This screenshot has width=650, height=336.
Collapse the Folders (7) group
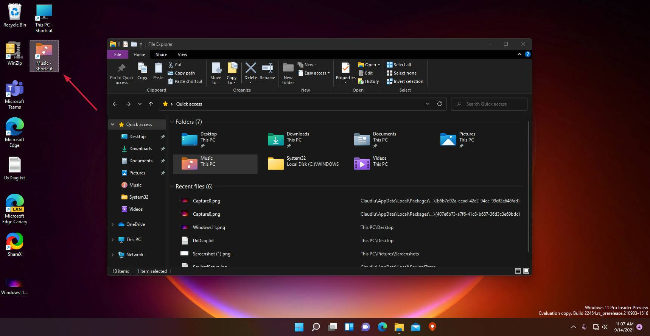pos(172,122)
